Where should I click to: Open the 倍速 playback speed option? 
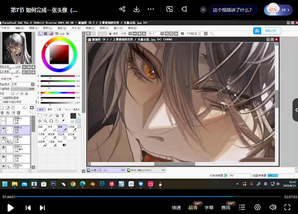[x=176, y=208]
